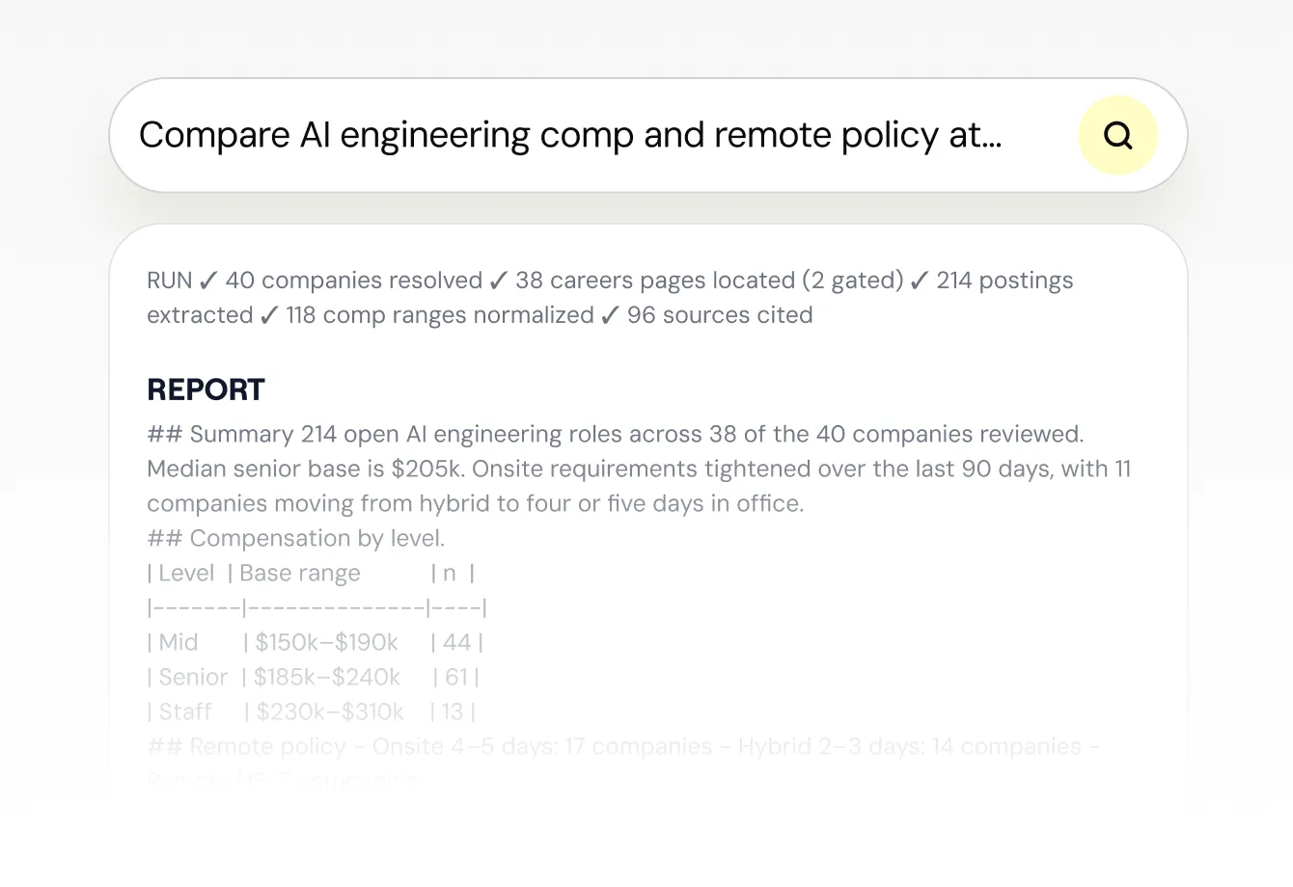Open the "96 sources cited" text
1293x887 pixels.
click(720, 315)
